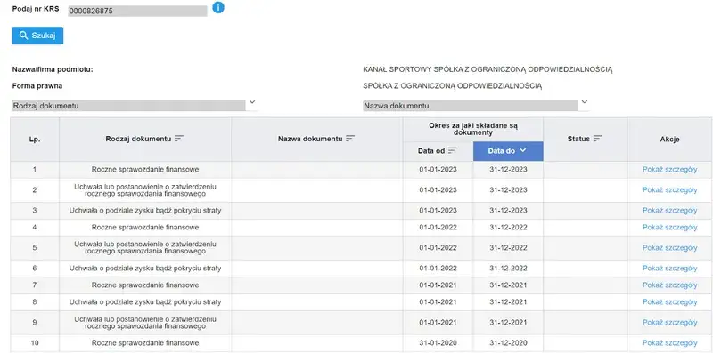Sort by Nazwa dokumentu column icon
Screen dimensions: 713x353
(349, 139)
